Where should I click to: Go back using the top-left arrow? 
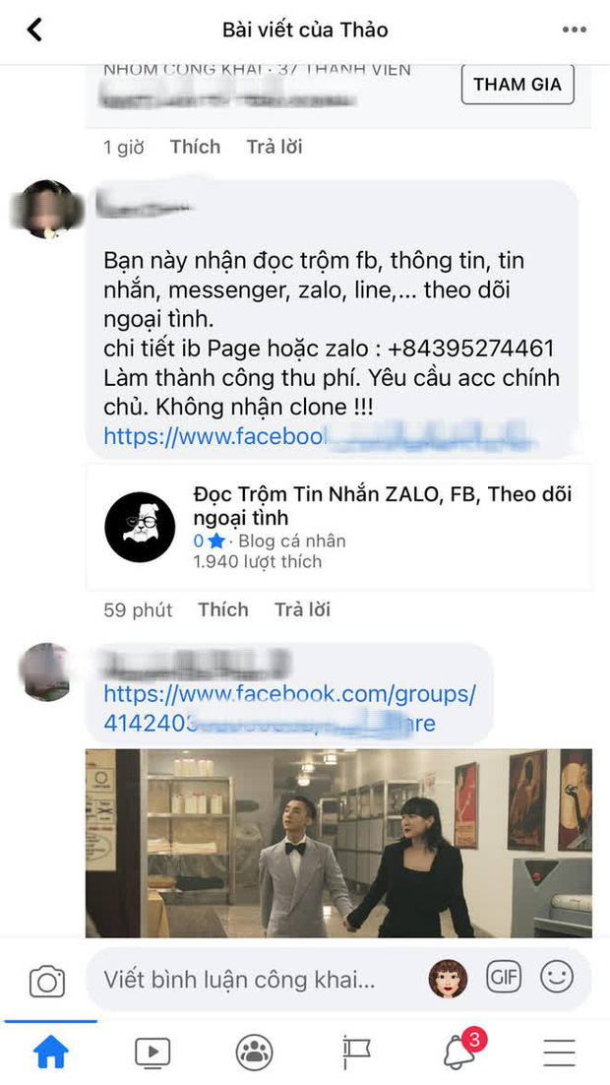coord(34,30)
